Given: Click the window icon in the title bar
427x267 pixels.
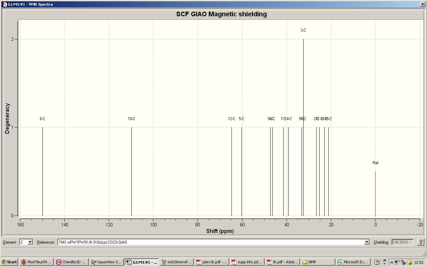Looking at the screenshot, I should tap(5, 4).
